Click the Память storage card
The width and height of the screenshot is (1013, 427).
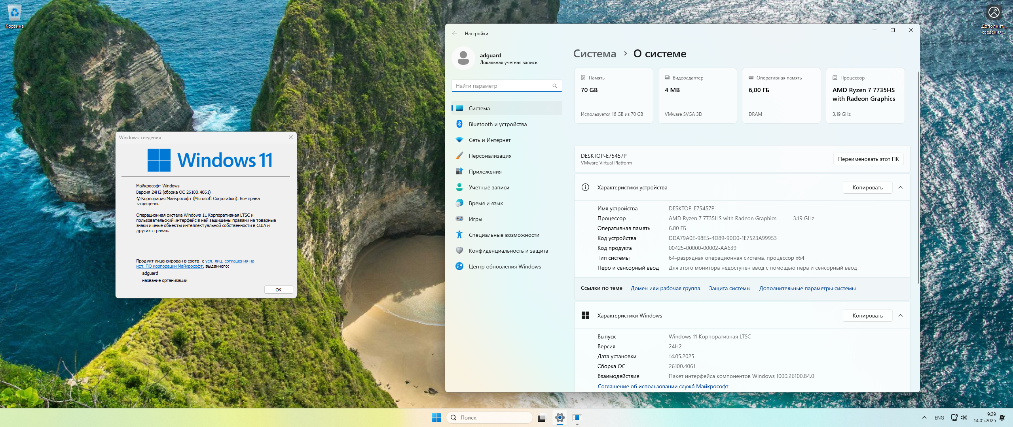pos(614,96)
